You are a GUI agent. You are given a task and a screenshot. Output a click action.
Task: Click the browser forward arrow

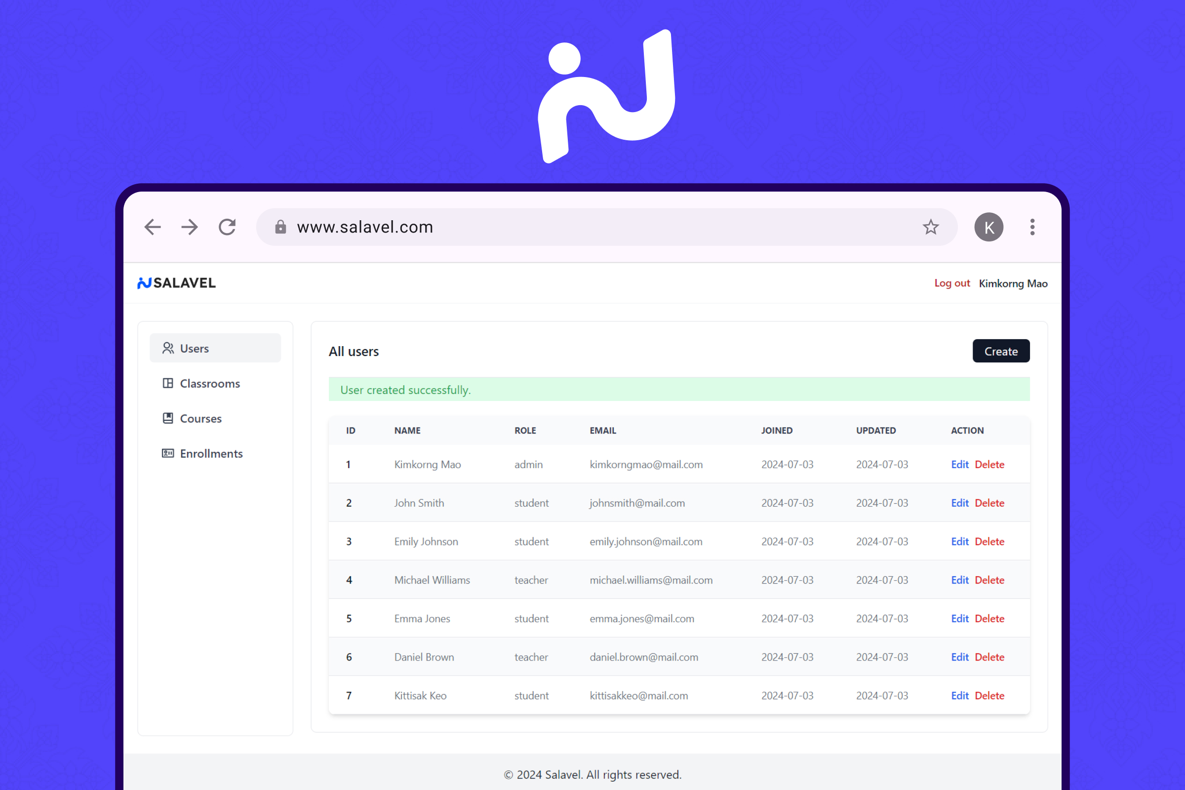190,227
